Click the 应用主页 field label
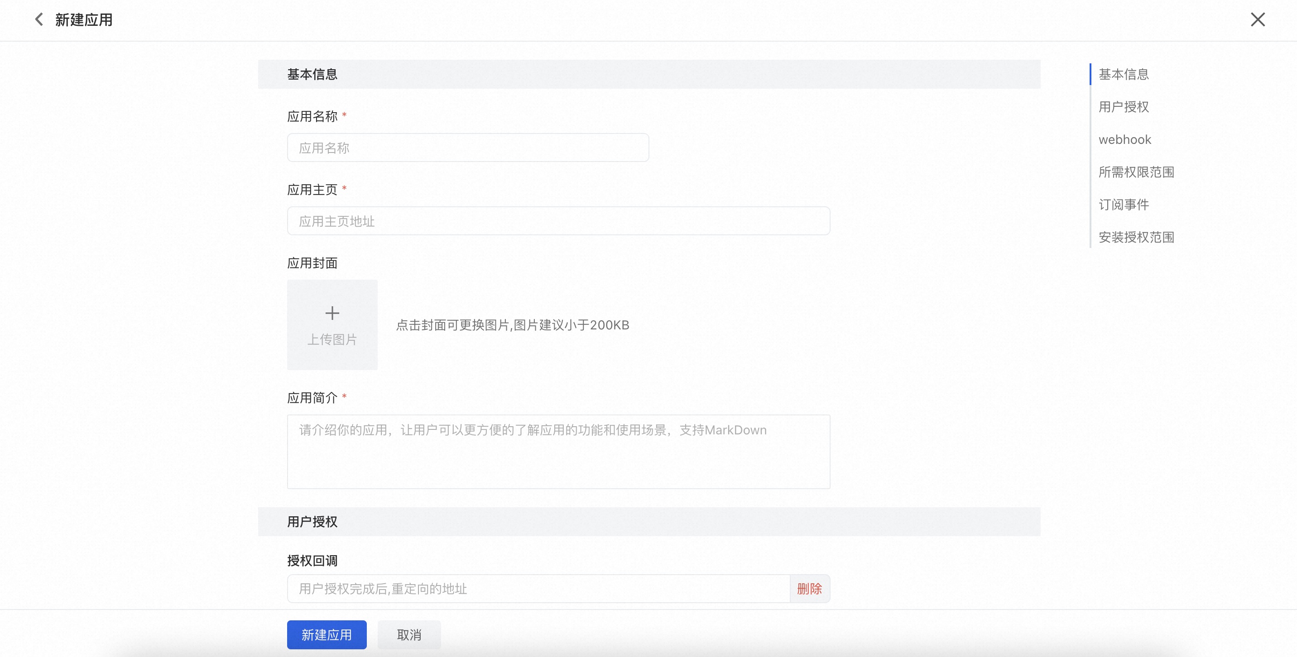The height and width of the screenshot is (657, 1297). point(312,190)
